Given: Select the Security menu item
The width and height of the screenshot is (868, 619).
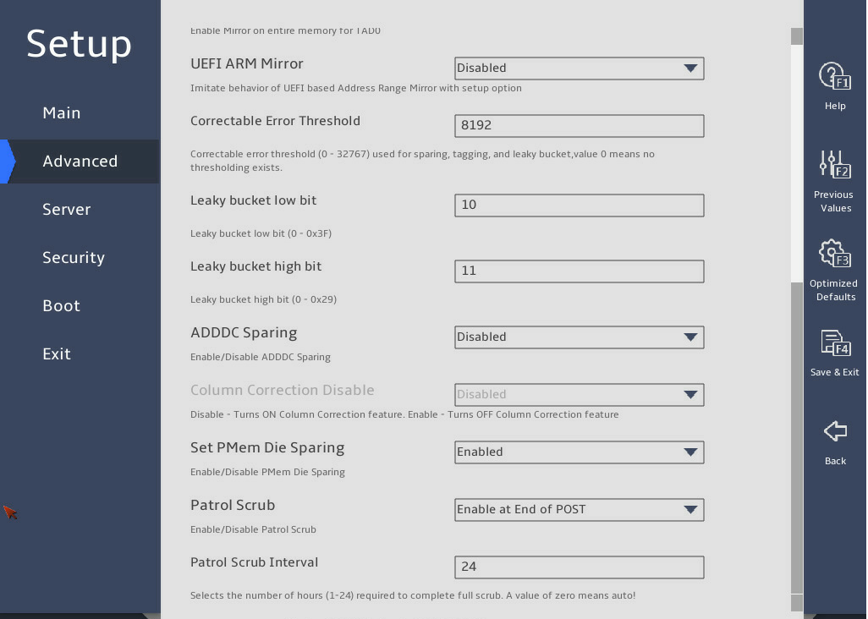Looking at the screenshot, I should 74,257.
